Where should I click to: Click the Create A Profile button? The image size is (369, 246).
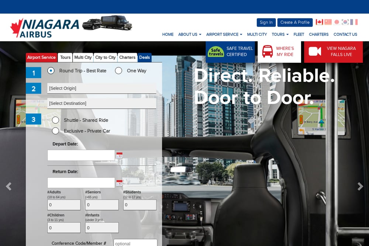point(295,22)
